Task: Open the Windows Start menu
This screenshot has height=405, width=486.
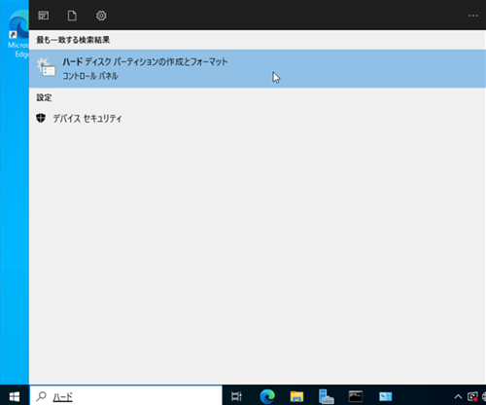Action: click(15, 396)
